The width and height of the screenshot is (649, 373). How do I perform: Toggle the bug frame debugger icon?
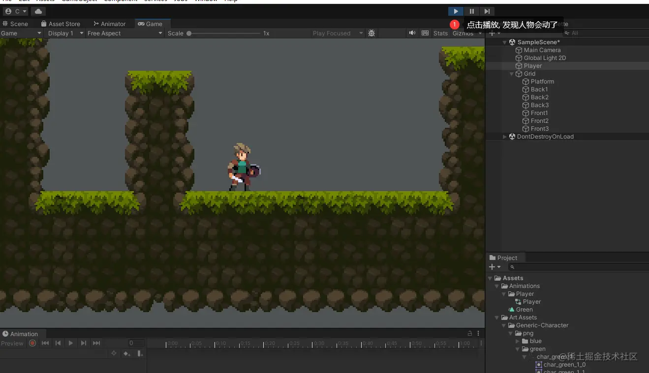click(371, 33)
